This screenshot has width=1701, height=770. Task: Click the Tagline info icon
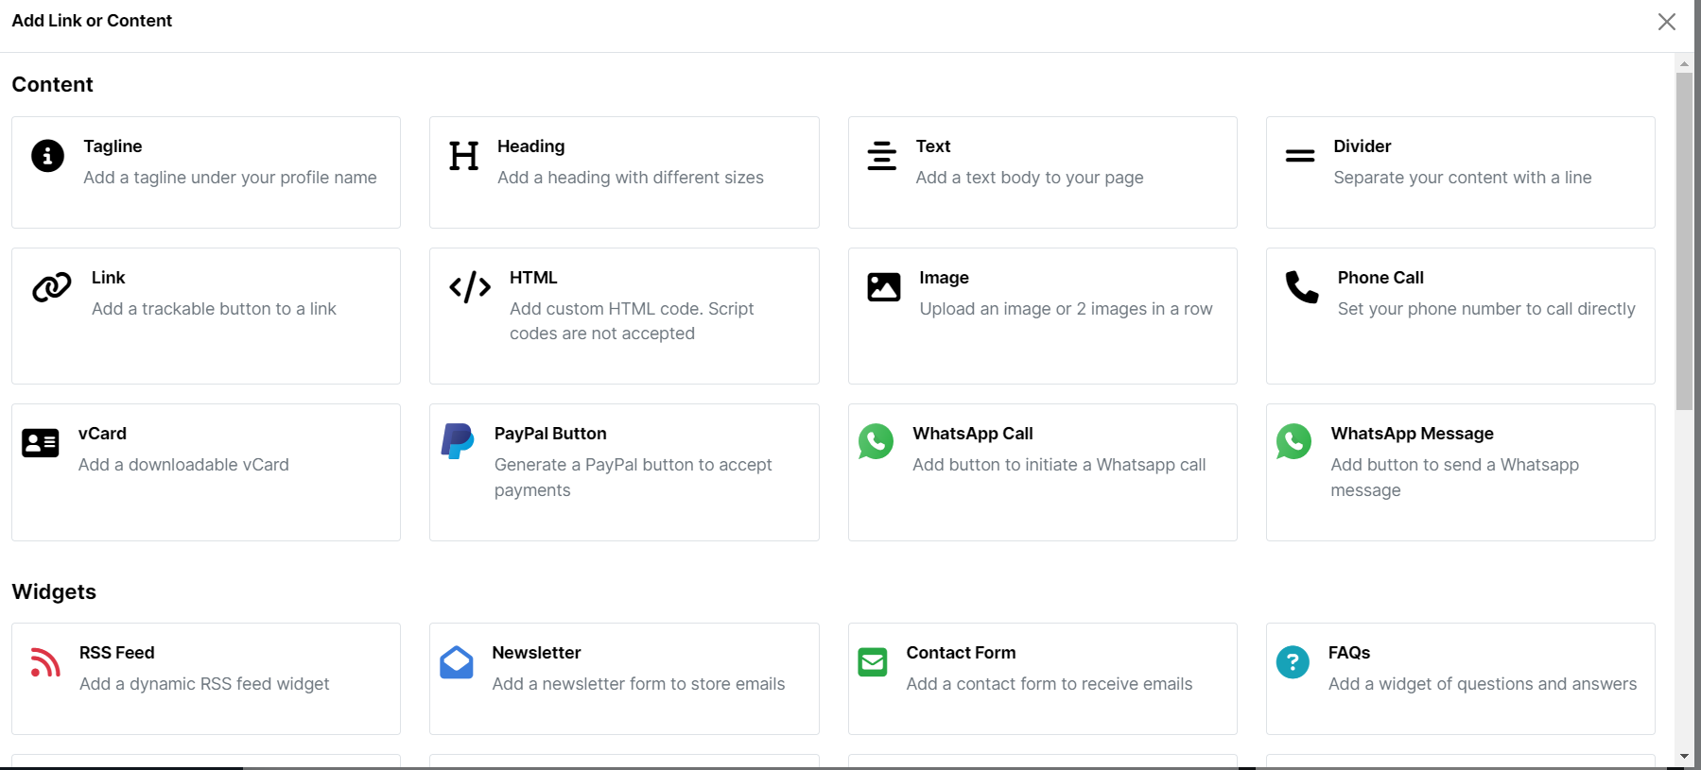click(x=47, y=156)
